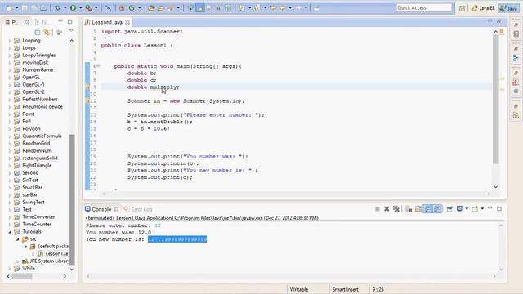The height and width of the screenshot is (294, 523).
Task: Switch to the Java perspective
Action: pyautogui.click(x=508, y=8)
